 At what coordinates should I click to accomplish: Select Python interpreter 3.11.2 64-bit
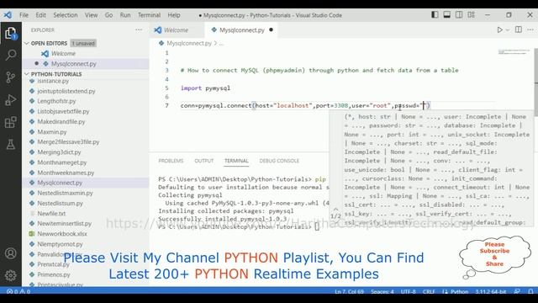click(491, 292)
